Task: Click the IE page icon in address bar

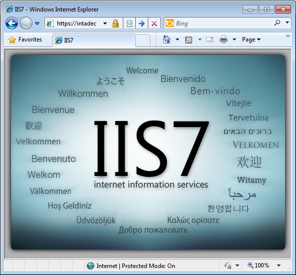Action: point(50,23)
